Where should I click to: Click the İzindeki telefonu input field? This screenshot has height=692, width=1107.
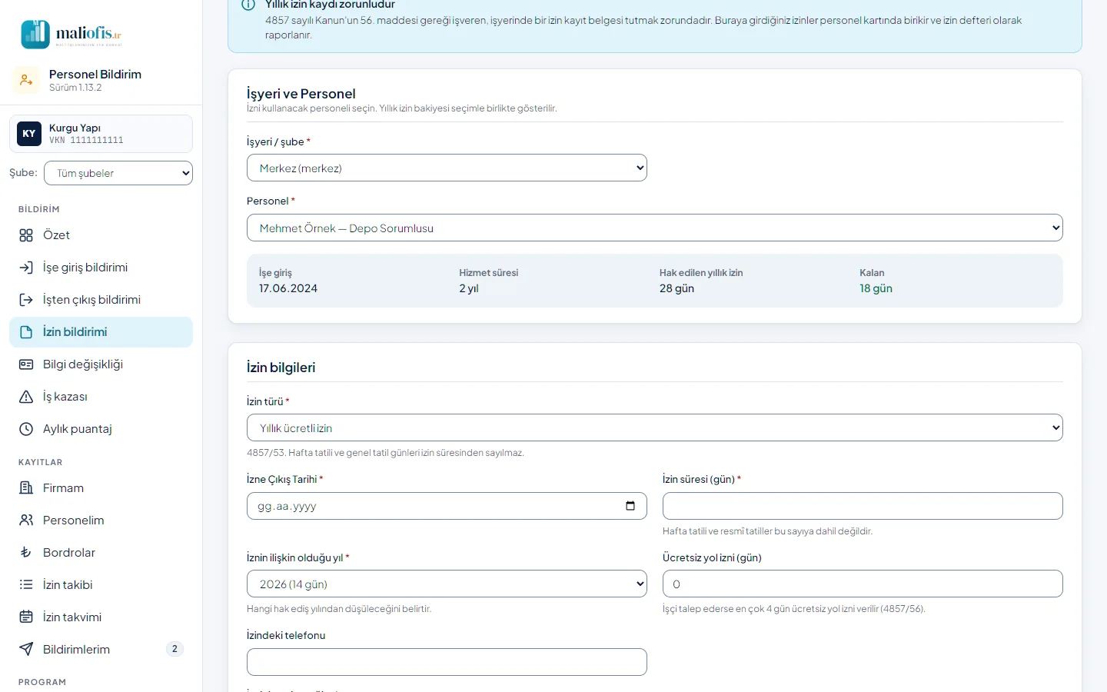coord(447,662)
